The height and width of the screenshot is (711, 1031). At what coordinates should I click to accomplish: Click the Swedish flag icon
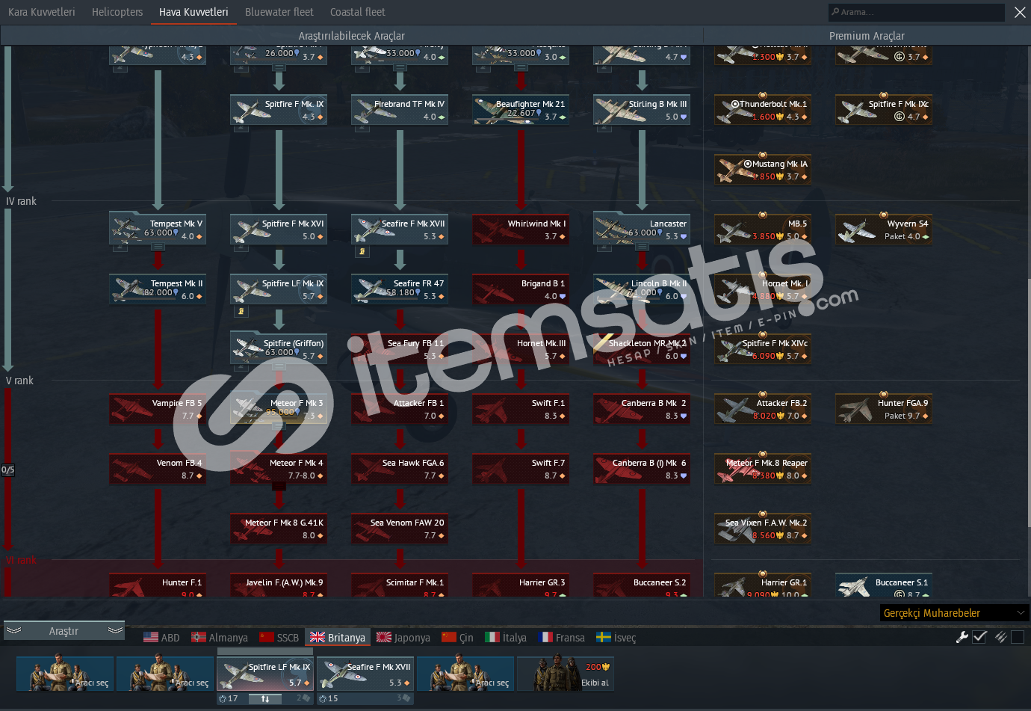point(604,637)
